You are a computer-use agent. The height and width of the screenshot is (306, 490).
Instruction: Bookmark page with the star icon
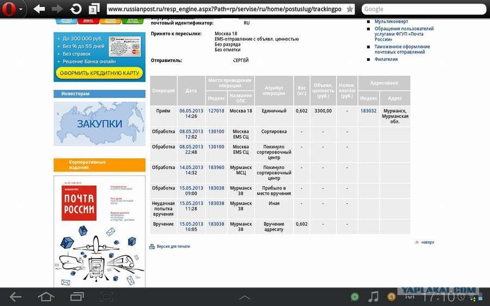350,9
